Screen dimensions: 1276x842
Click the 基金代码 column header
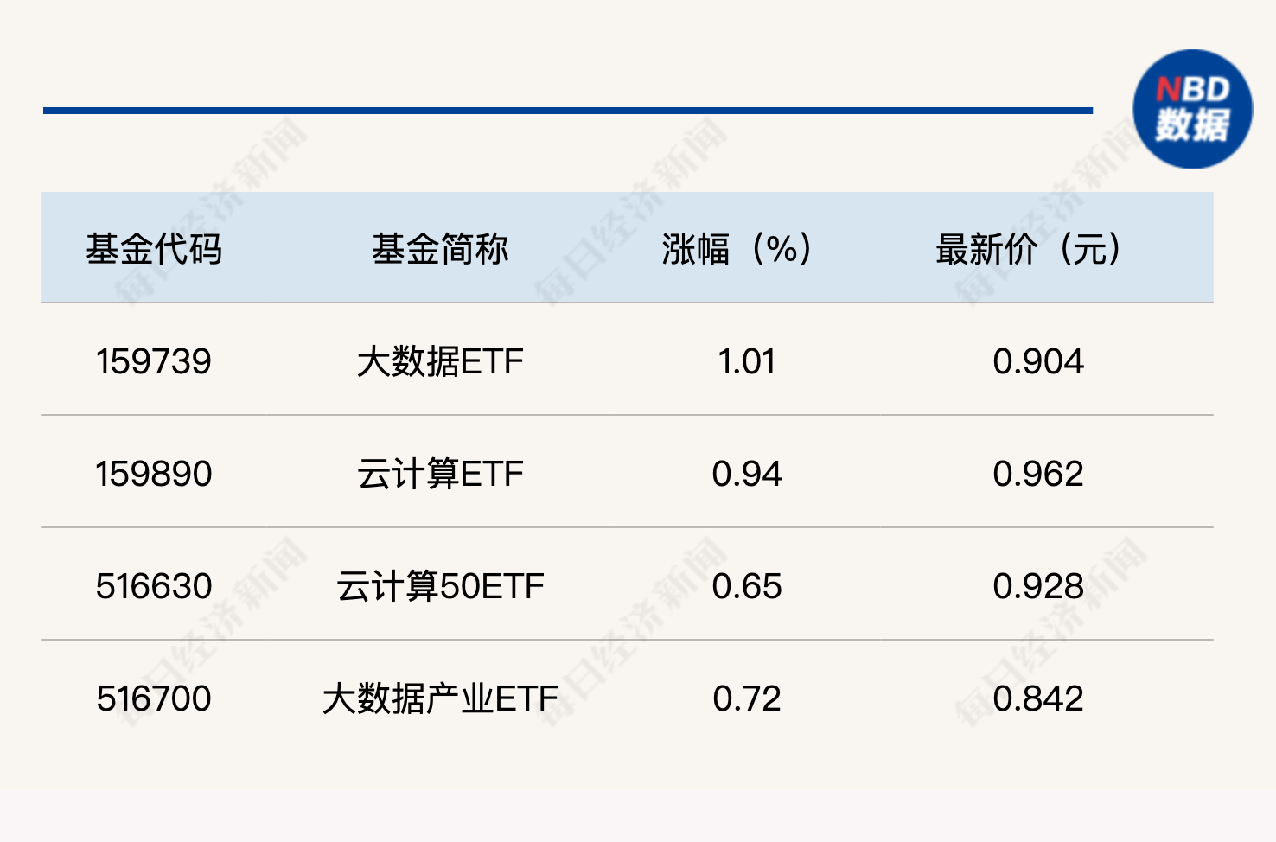pyautogui.click(x=154, y=249)
